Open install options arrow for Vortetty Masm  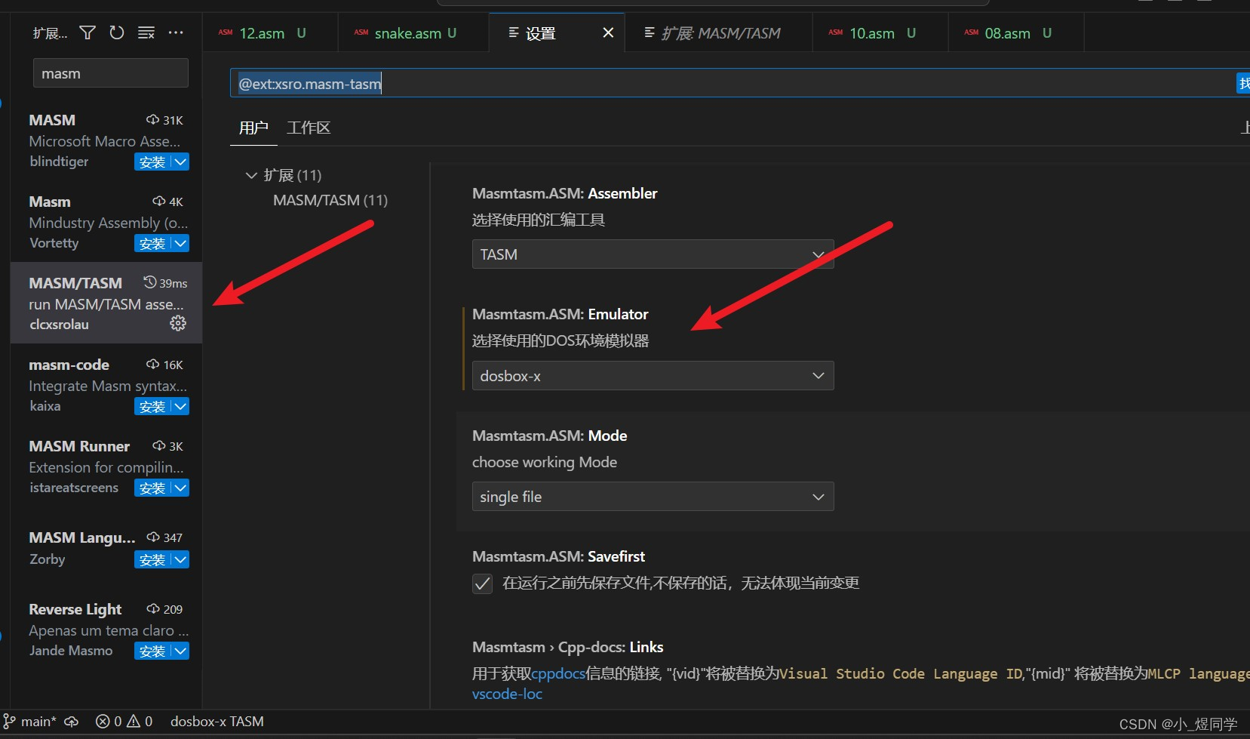tap(180, 243)
